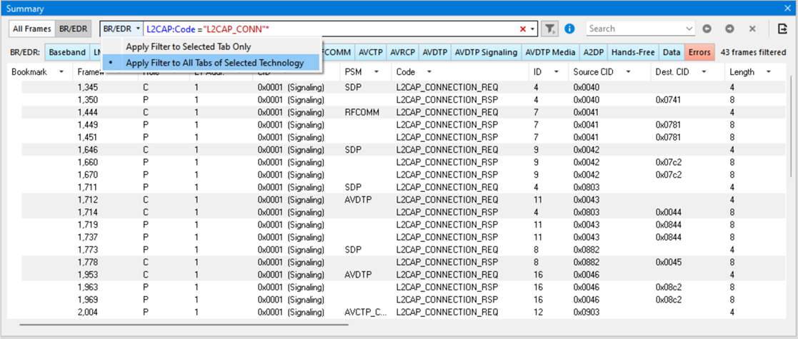Go to previous search result
This screenshot has height=339, width=798.
pos(707,29)
